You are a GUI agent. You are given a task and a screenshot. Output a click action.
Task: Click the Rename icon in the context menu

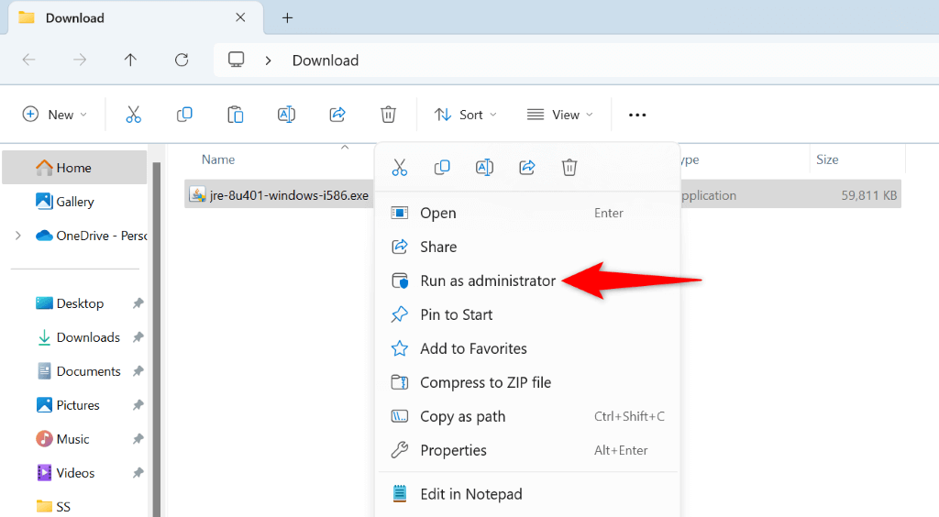(x=484, y=167)
